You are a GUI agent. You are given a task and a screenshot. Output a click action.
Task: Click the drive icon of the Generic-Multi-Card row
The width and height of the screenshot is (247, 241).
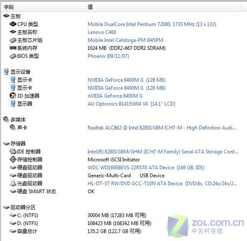(x=13, y=175)
